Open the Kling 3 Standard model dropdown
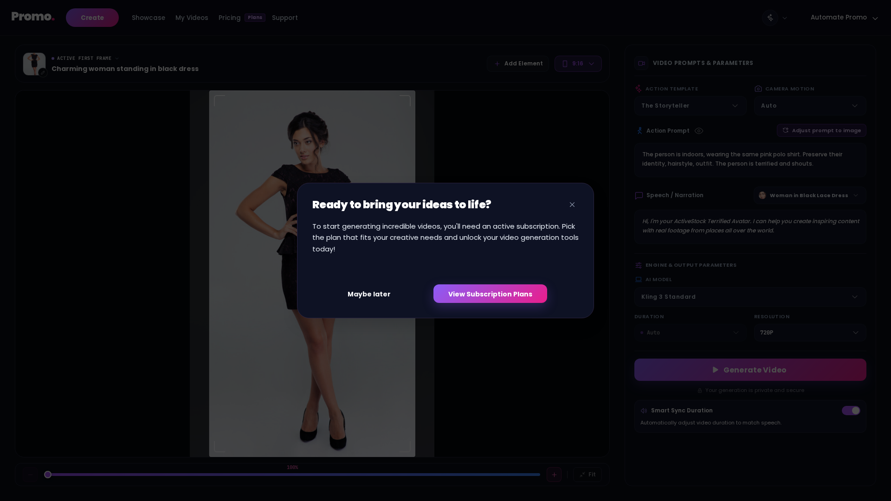The height and width of the screenshot is (501, 891). pyautogui.click(x=750, y=297)
